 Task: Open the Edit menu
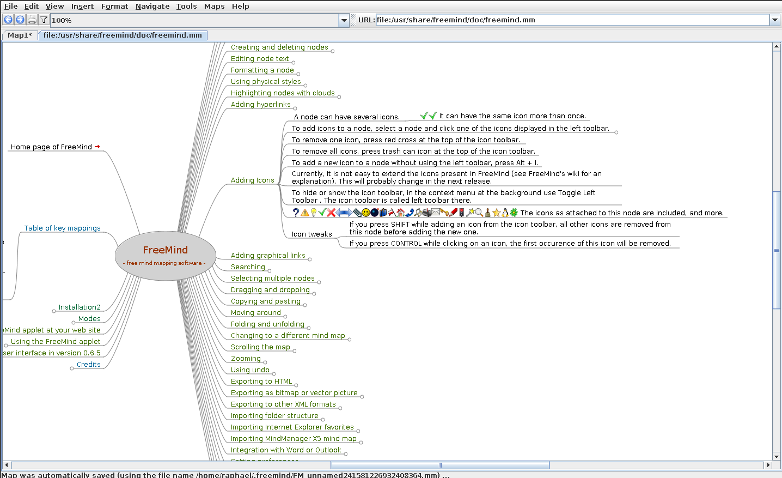[x=32, y=6]
